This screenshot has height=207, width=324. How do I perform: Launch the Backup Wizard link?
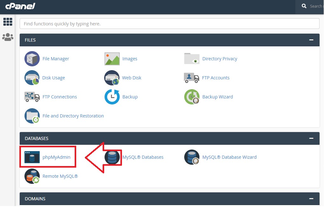[x=218, y=97]
